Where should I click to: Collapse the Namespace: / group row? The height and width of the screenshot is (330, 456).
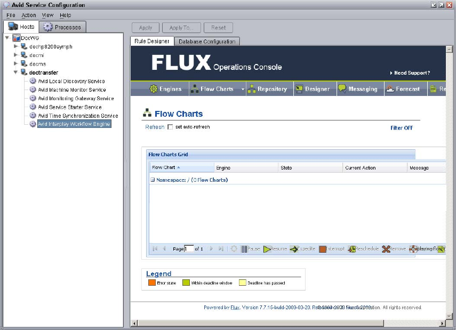point(153,180)
